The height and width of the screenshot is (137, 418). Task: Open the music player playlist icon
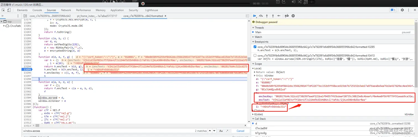(x=306, y=2)
